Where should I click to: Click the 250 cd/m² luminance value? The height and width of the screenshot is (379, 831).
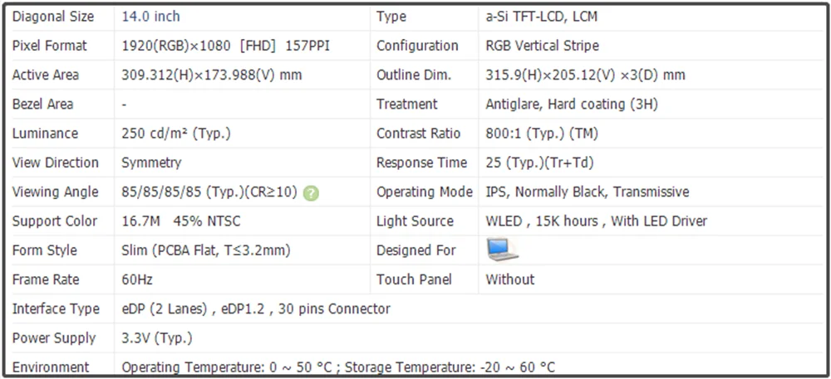pyautogui.click(x=176, y=134)
